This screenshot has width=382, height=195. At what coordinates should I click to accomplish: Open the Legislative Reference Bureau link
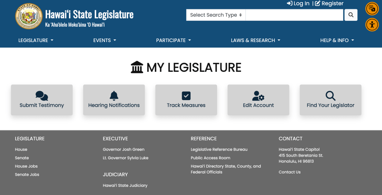[219, 150]
